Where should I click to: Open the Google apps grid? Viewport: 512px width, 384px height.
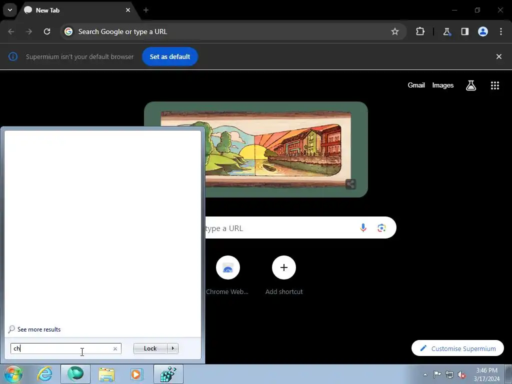tap(495, 85)
